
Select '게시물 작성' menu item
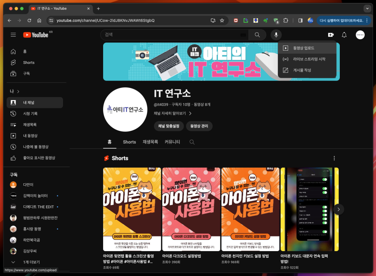click(307, 70)
